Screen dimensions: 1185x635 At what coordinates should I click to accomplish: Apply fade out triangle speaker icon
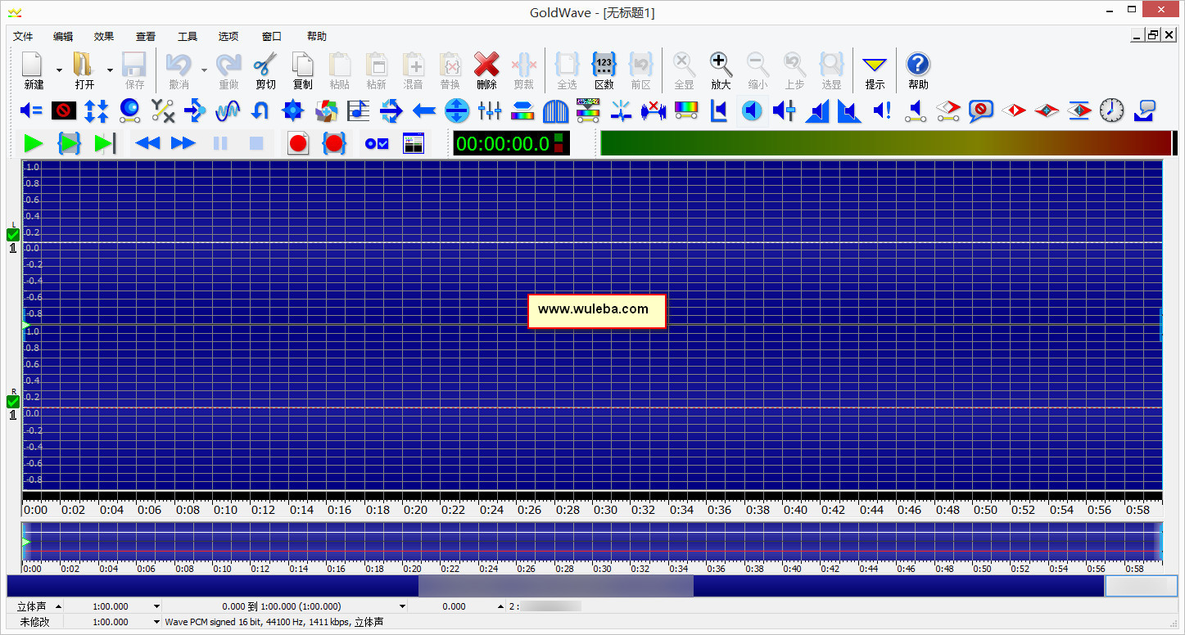849,110
